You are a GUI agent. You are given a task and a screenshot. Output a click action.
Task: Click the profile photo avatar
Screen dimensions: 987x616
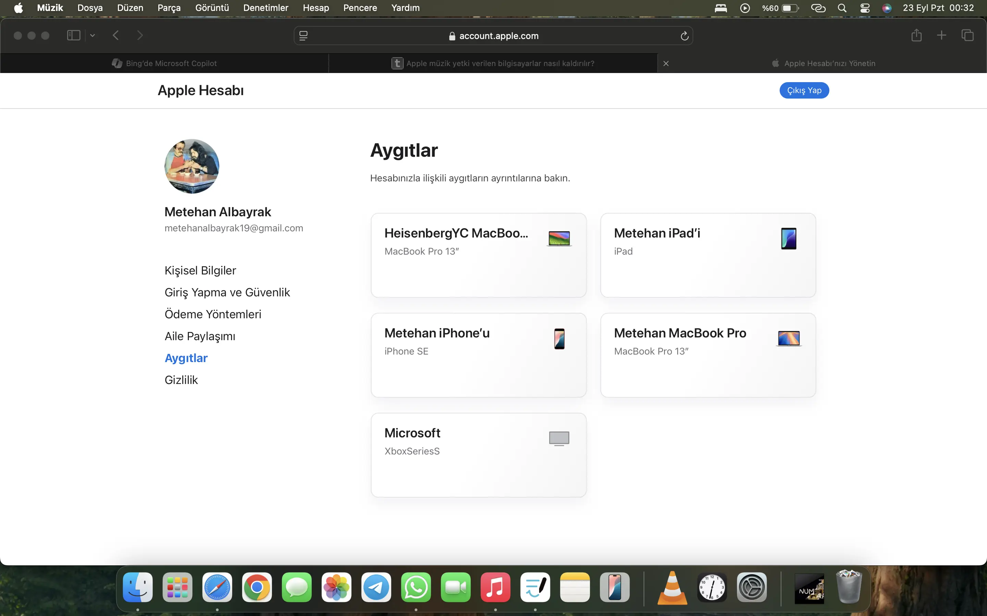pos(192,166)
